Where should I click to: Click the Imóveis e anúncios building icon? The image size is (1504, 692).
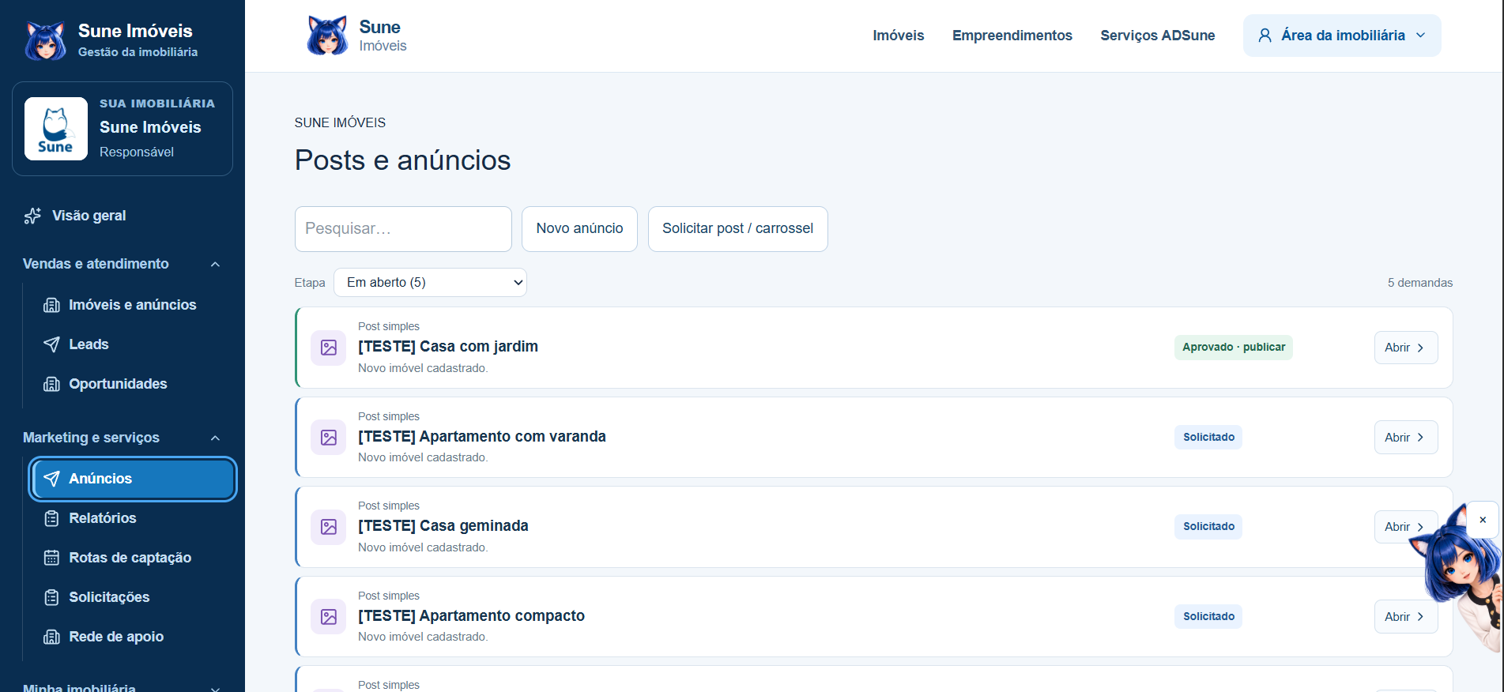coord(51,305)
